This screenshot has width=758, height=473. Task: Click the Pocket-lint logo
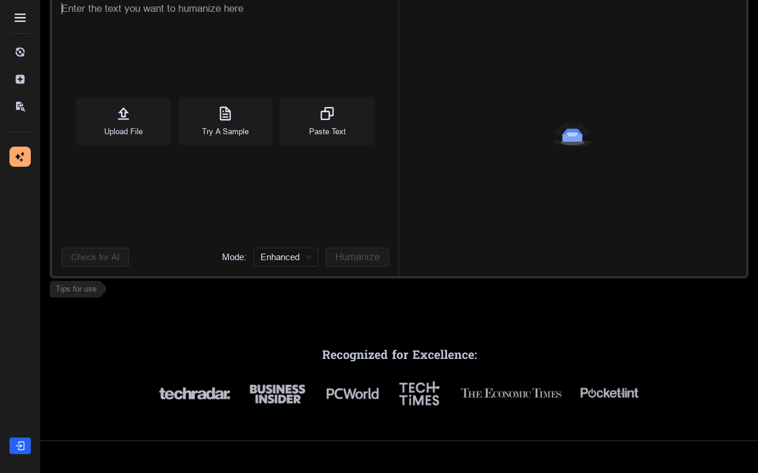(609, 393)
